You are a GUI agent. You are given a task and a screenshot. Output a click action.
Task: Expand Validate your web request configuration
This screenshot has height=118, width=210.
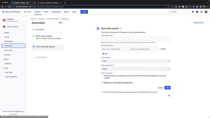pos(117,83)
